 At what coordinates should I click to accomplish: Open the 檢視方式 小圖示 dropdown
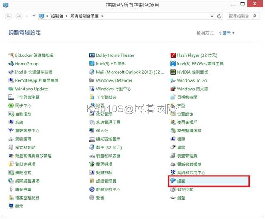(x=226, y=33)
